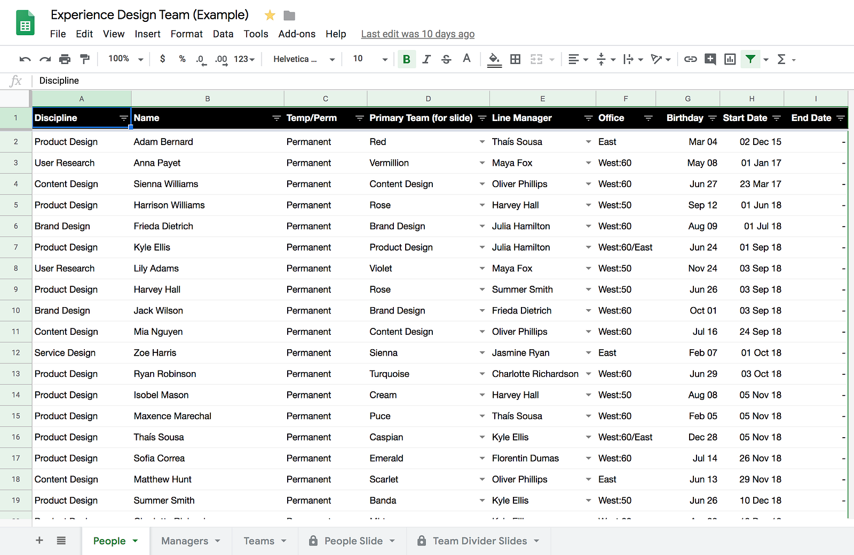The image size is (854, 555).
Task: Open the Google Sheets home icon
Action: pos(25,22)
